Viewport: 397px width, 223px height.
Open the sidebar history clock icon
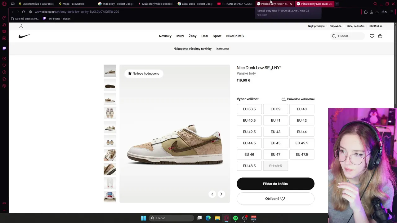tap(4, 72)
